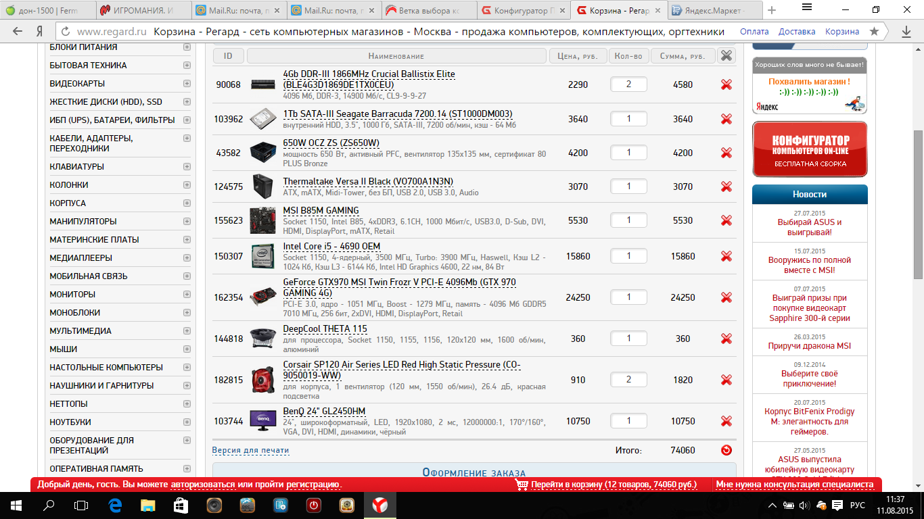Screen dimensions: 924x519
Task: Open Windows taskbar search
Action: tap(49, 505)
